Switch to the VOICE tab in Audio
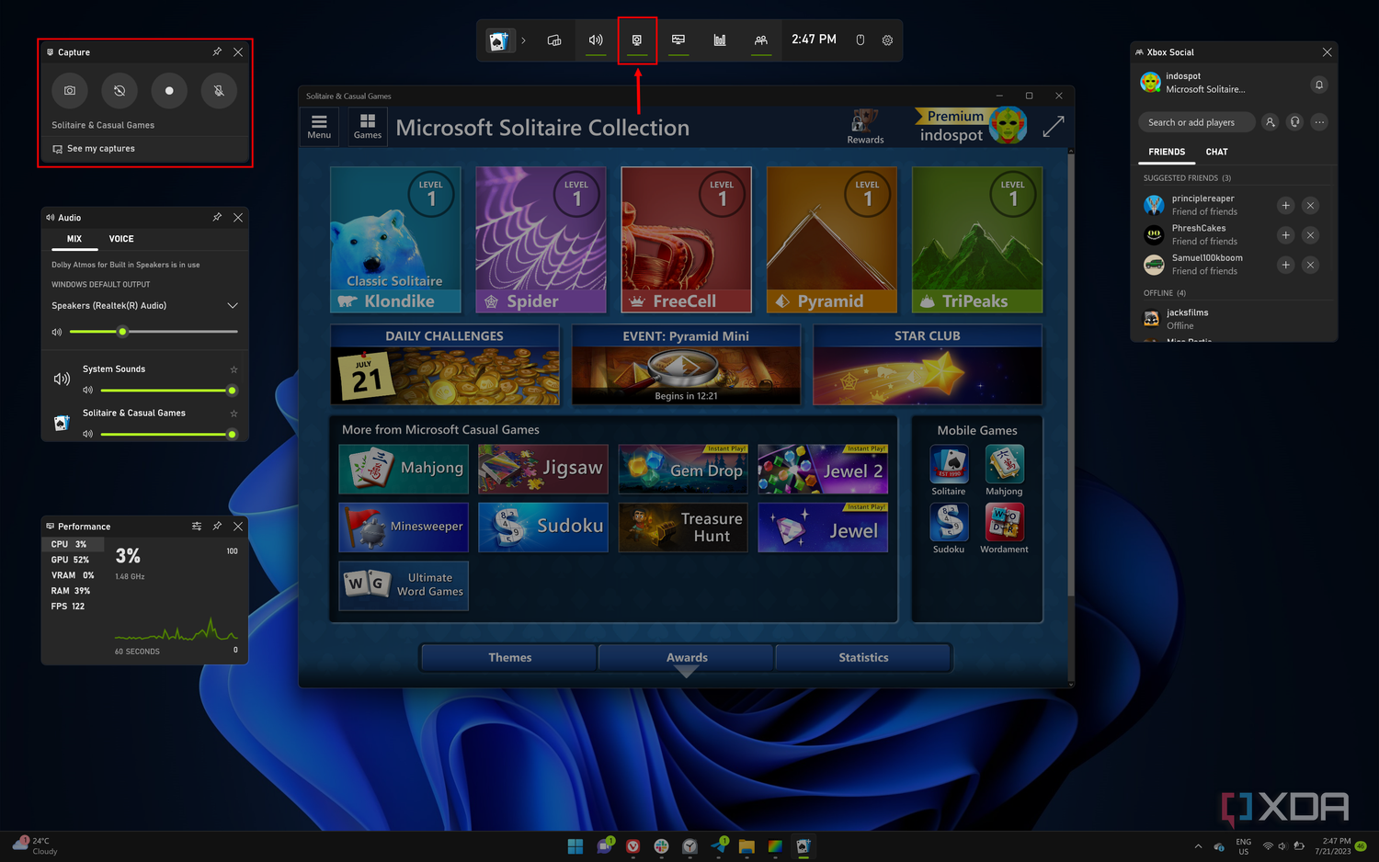This screenshot has height=862, width=1379. tap(121, 239)
